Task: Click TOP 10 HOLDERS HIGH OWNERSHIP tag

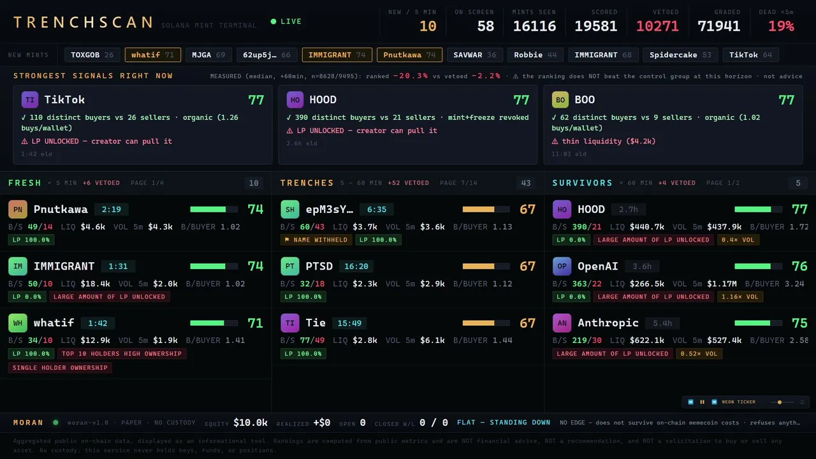Action: [122, 354]
